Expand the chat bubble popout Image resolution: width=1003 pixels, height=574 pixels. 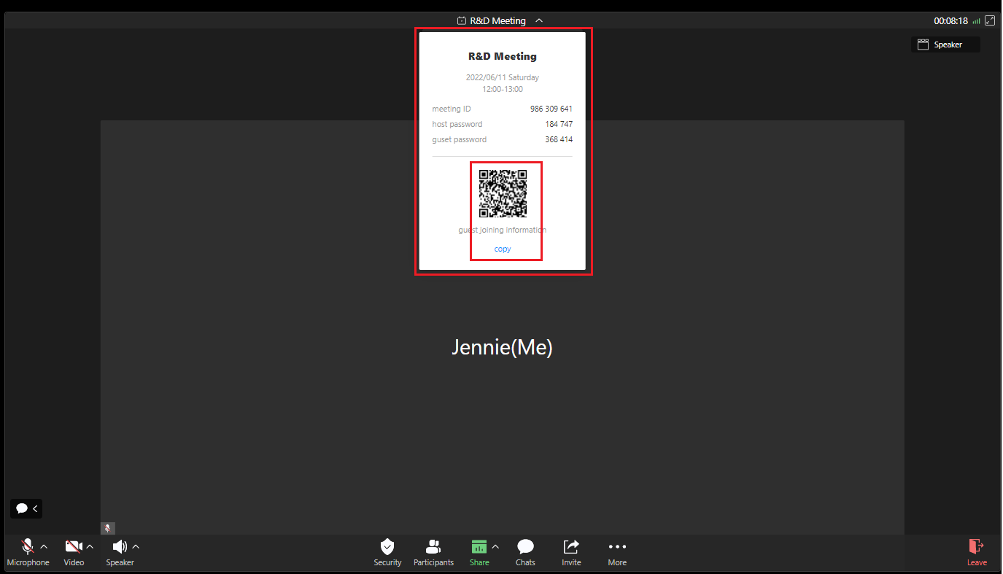(x=26, y=508)
